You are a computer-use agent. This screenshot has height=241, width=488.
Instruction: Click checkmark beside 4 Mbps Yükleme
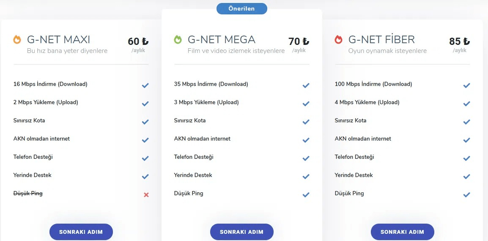coord(466,103)
